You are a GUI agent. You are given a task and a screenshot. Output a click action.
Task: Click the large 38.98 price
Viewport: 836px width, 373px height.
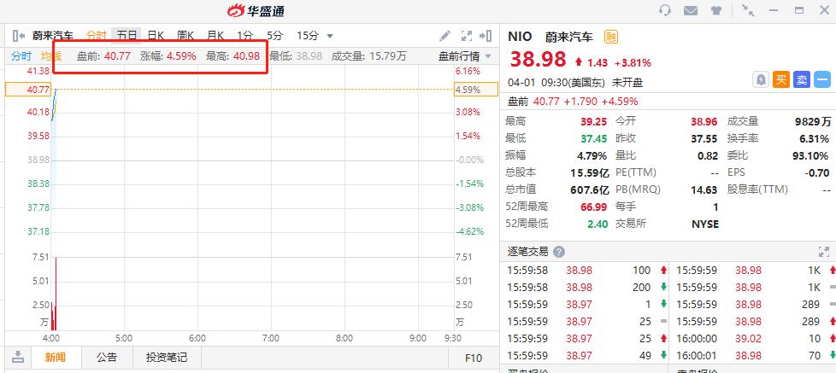pos(538,60)
